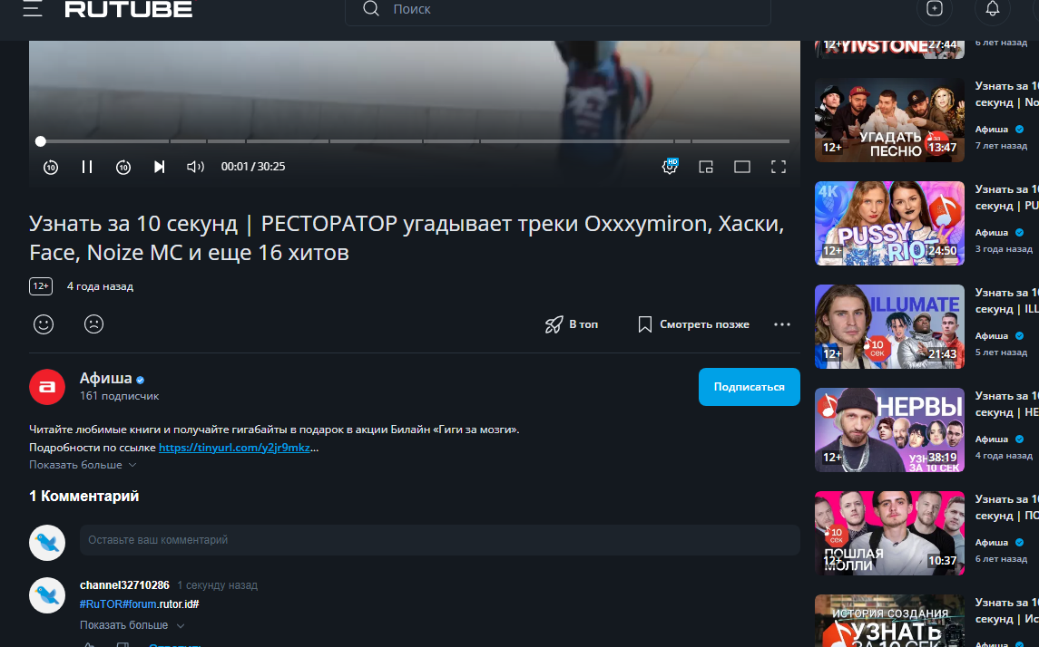Open channel32710286 commenter profile name

[x=124, y=585]
